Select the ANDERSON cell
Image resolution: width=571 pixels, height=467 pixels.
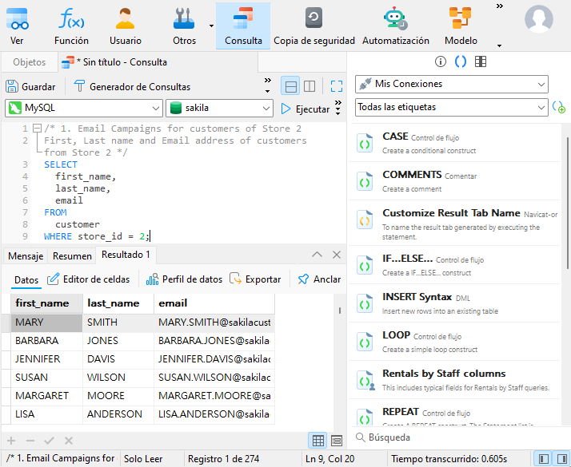[118, 414]
